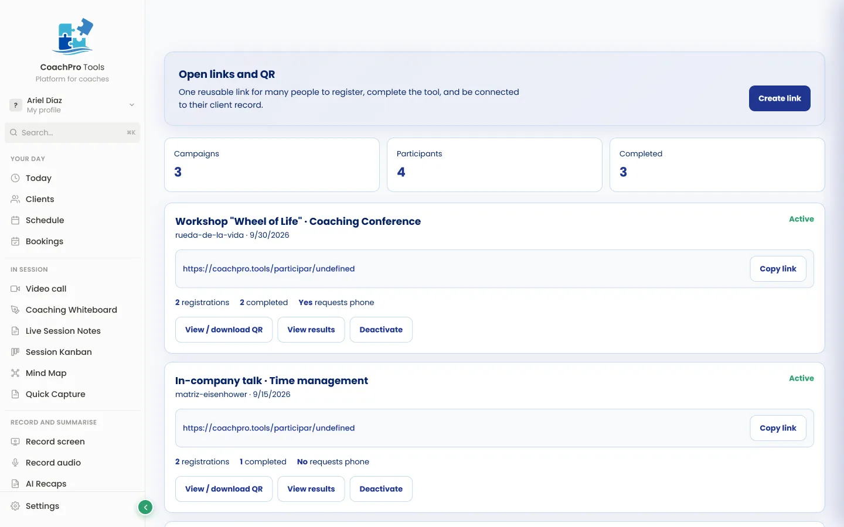Open Schedule from the sidebar
Screen dimensions: 844x527
72,220
